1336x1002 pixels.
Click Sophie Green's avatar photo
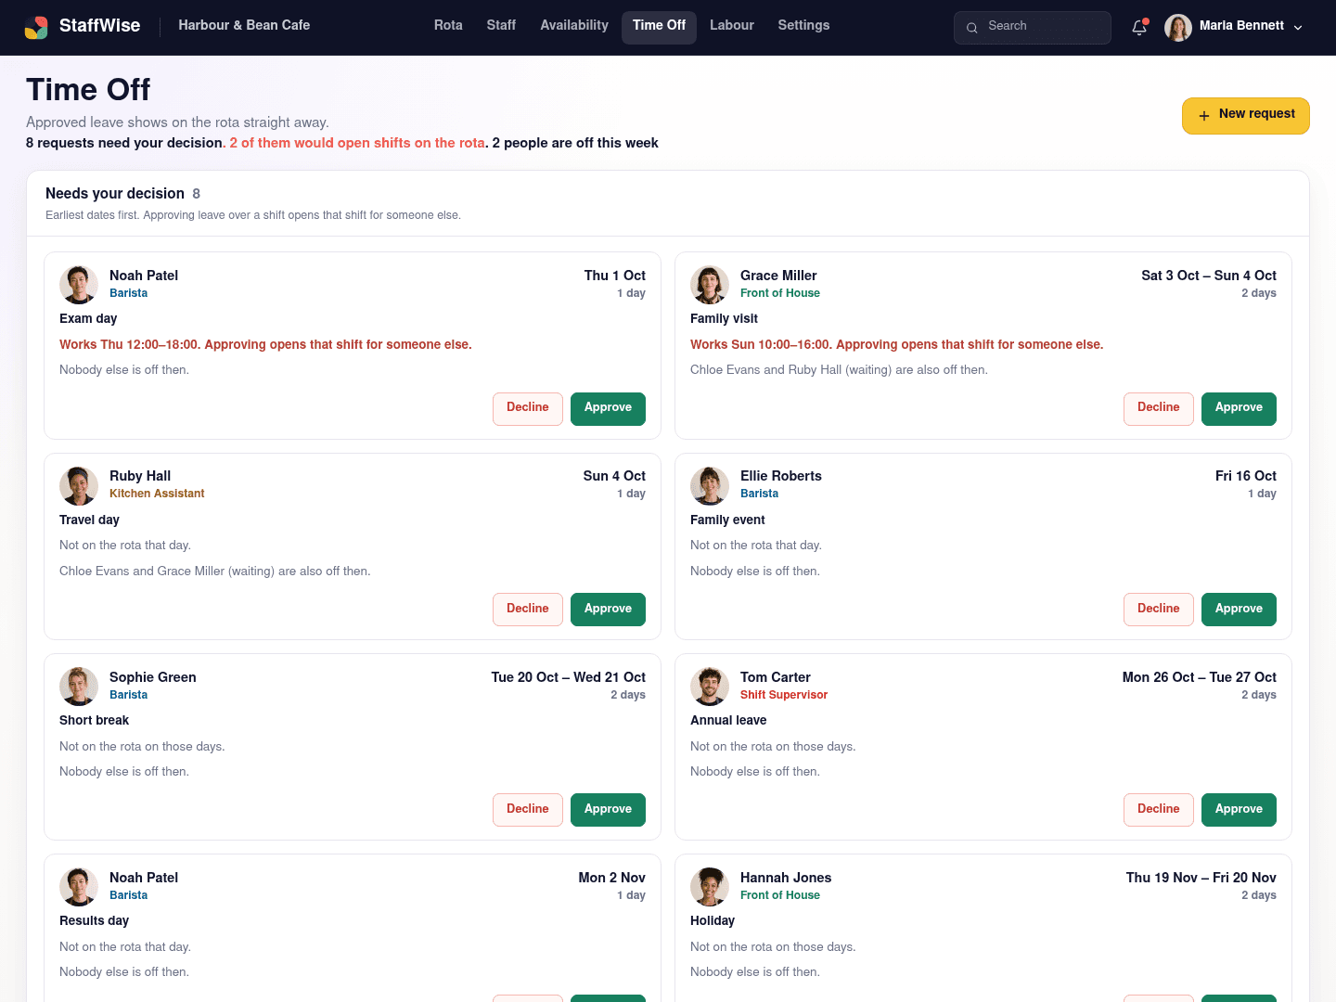pos(79,687)
